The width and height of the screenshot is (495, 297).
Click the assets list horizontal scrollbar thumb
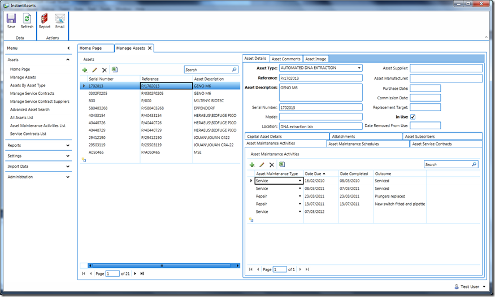pyautogui.click(x=161, y=265)
